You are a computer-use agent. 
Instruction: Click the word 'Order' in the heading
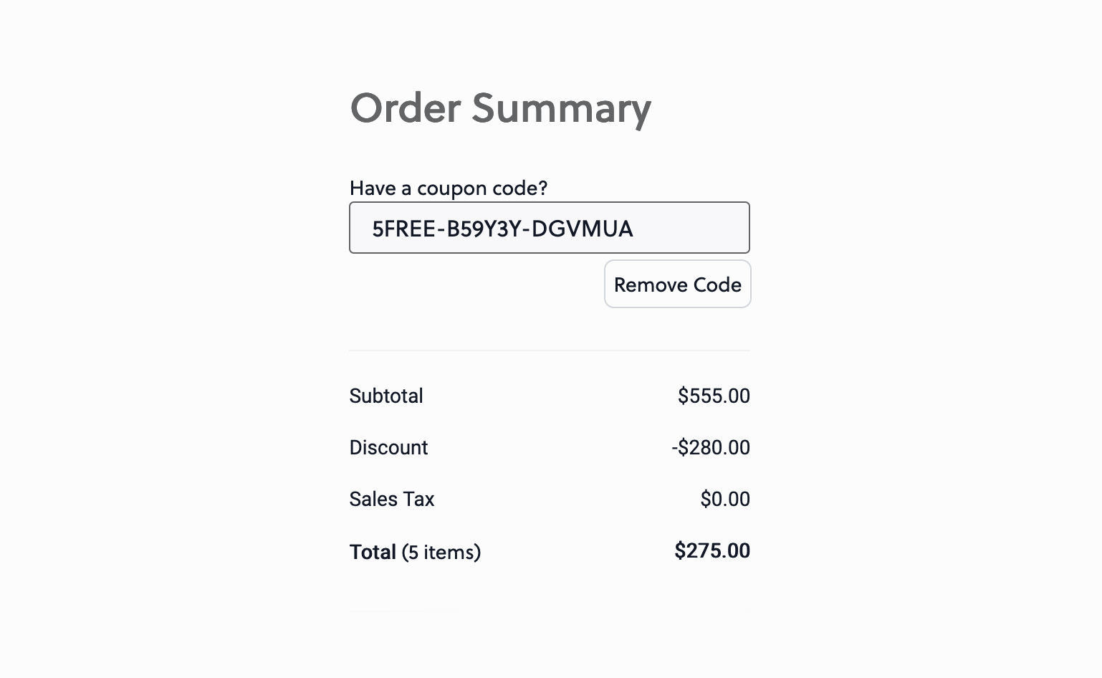(406, 108)
